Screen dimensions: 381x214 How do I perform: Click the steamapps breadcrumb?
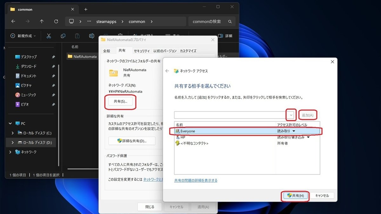pos(106,22)
